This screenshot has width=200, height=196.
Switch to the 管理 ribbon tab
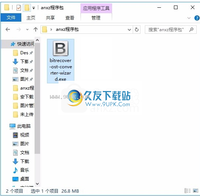click(x=96, y=18)
